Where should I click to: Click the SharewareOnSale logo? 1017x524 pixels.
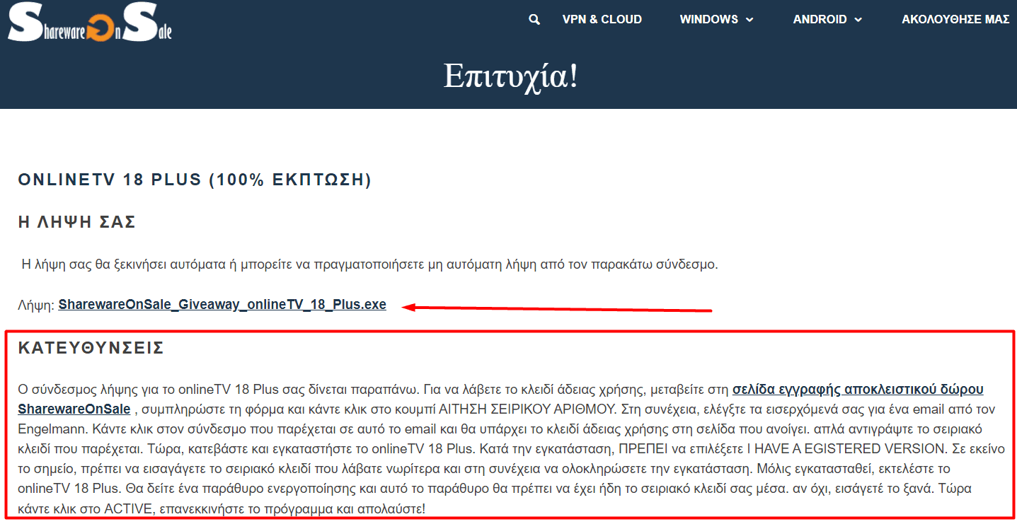[89, 21]
